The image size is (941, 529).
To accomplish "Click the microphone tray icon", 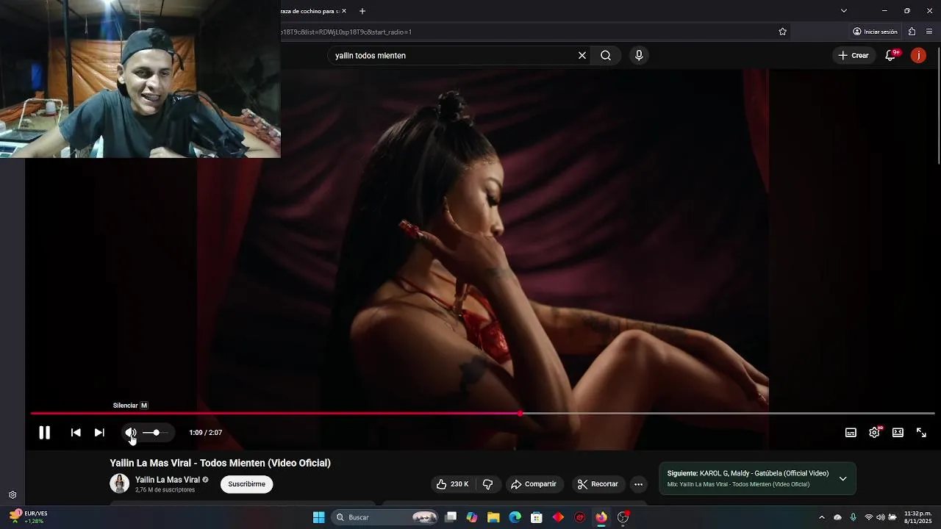I will 853,517.
